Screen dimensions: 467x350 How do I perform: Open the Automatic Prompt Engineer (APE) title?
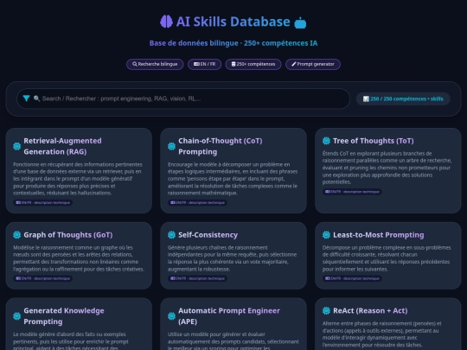click(229, 316)
